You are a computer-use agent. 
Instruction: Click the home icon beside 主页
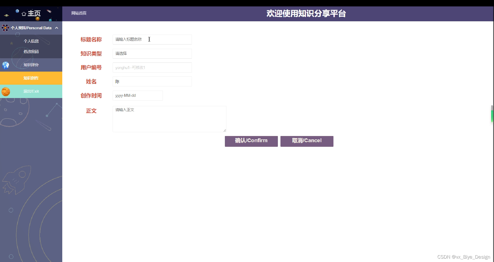[24, 14]
